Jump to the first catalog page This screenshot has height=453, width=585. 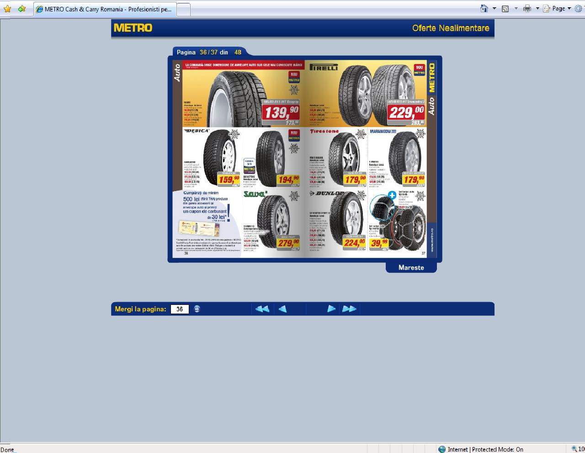pyautogui.click(x=262, y=309)
